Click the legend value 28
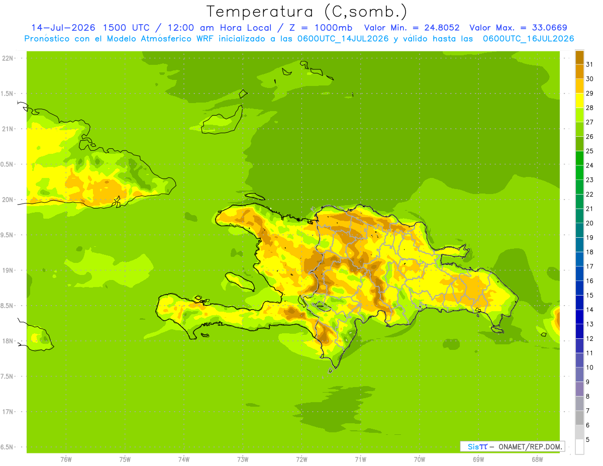Viewport: 603px width, 466px height. (589, 108)
